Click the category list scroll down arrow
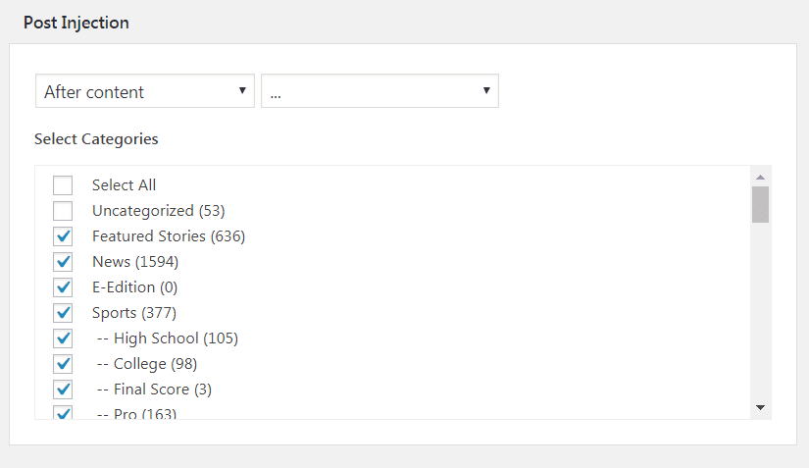This screenshot has width=809, height=468. pyautogui.click(x=761, y=407)
